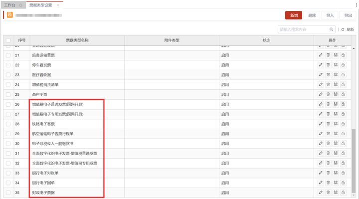359x199 pixels.
Task: Click the 启用 status in row 22
Action: pyautogui.click(x=225, y=65)
